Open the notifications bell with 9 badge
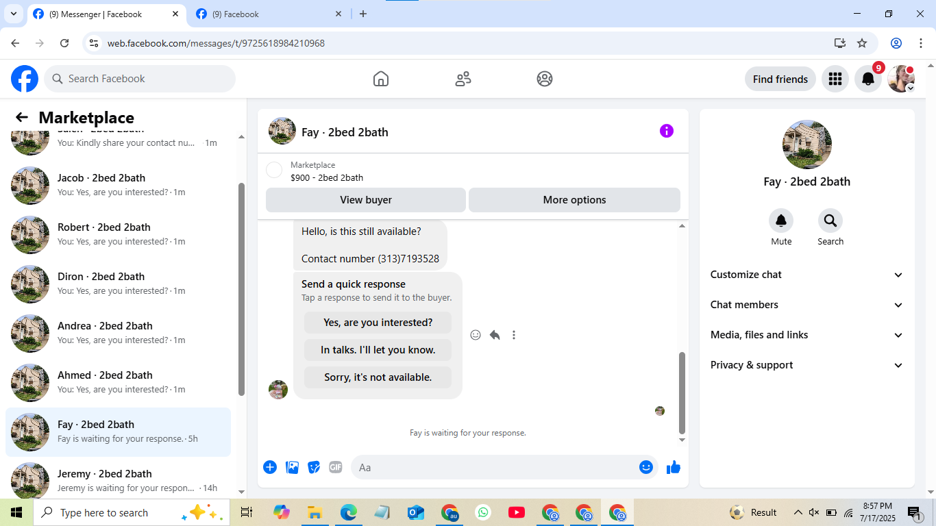 868,79
